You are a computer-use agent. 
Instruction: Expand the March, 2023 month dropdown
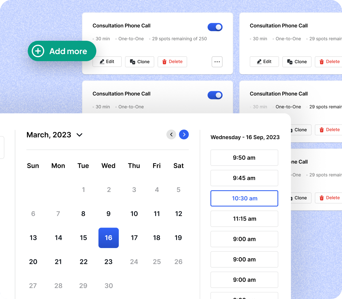pyautogui.click(x=79, y=135)
